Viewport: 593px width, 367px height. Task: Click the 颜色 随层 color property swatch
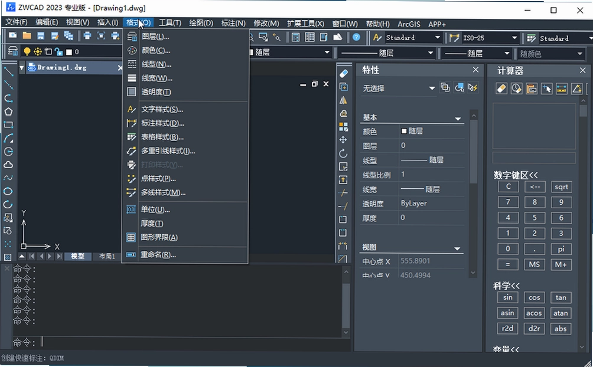click(x=404, y=131)
